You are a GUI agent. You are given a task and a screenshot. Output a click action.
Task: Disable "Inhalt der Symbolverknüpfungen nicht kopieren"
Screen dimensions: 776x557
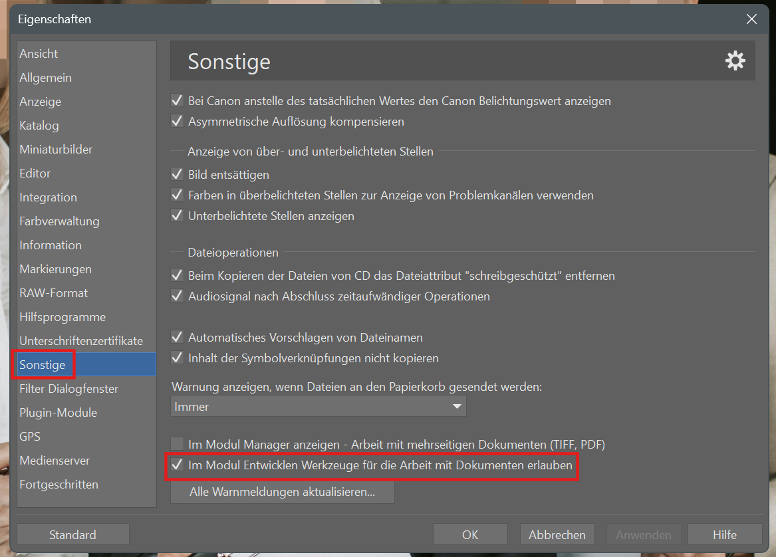[177, 358]
